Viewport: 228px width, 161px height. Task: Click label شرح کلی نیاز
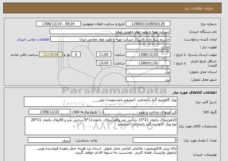pos(206,102)
